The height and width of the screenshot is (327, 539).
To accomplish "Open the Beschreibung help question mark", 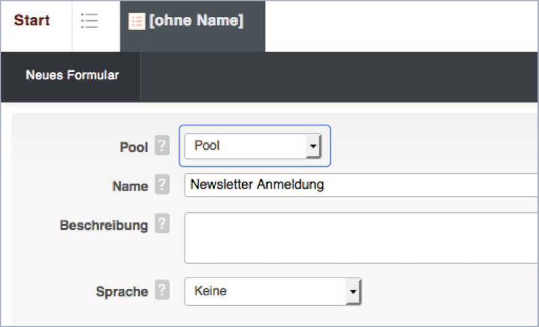I will click(x=161, y=224).
